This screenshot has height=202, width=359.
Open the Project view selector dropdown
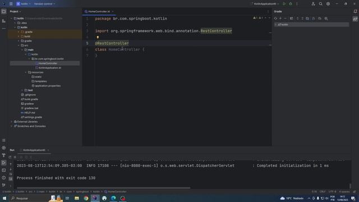[15, 11]
